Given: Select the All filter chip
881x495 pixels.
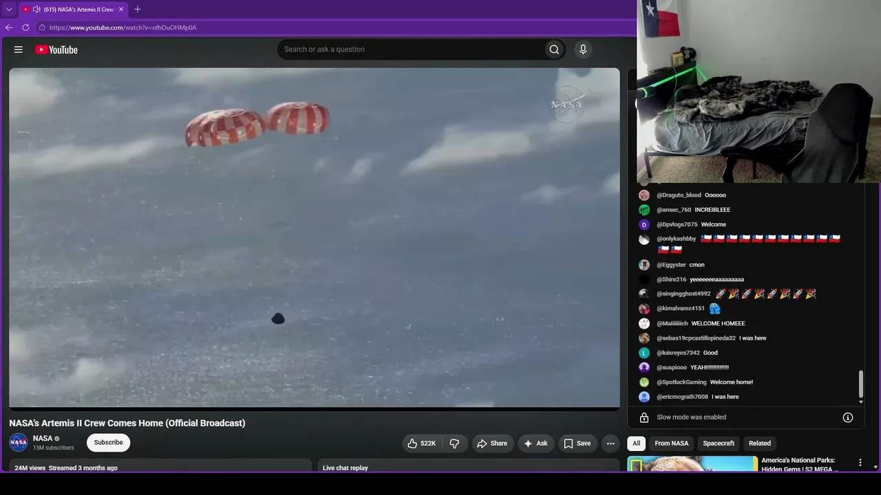Looking at the screenshot, I should click(x=637, y=443).
